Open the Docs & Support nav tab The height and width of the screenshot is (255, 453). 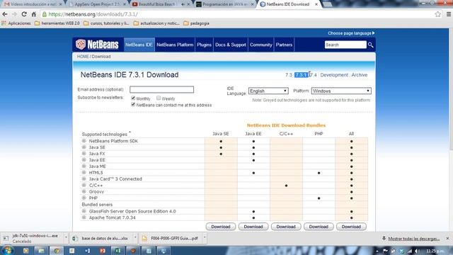coord(231,45)
